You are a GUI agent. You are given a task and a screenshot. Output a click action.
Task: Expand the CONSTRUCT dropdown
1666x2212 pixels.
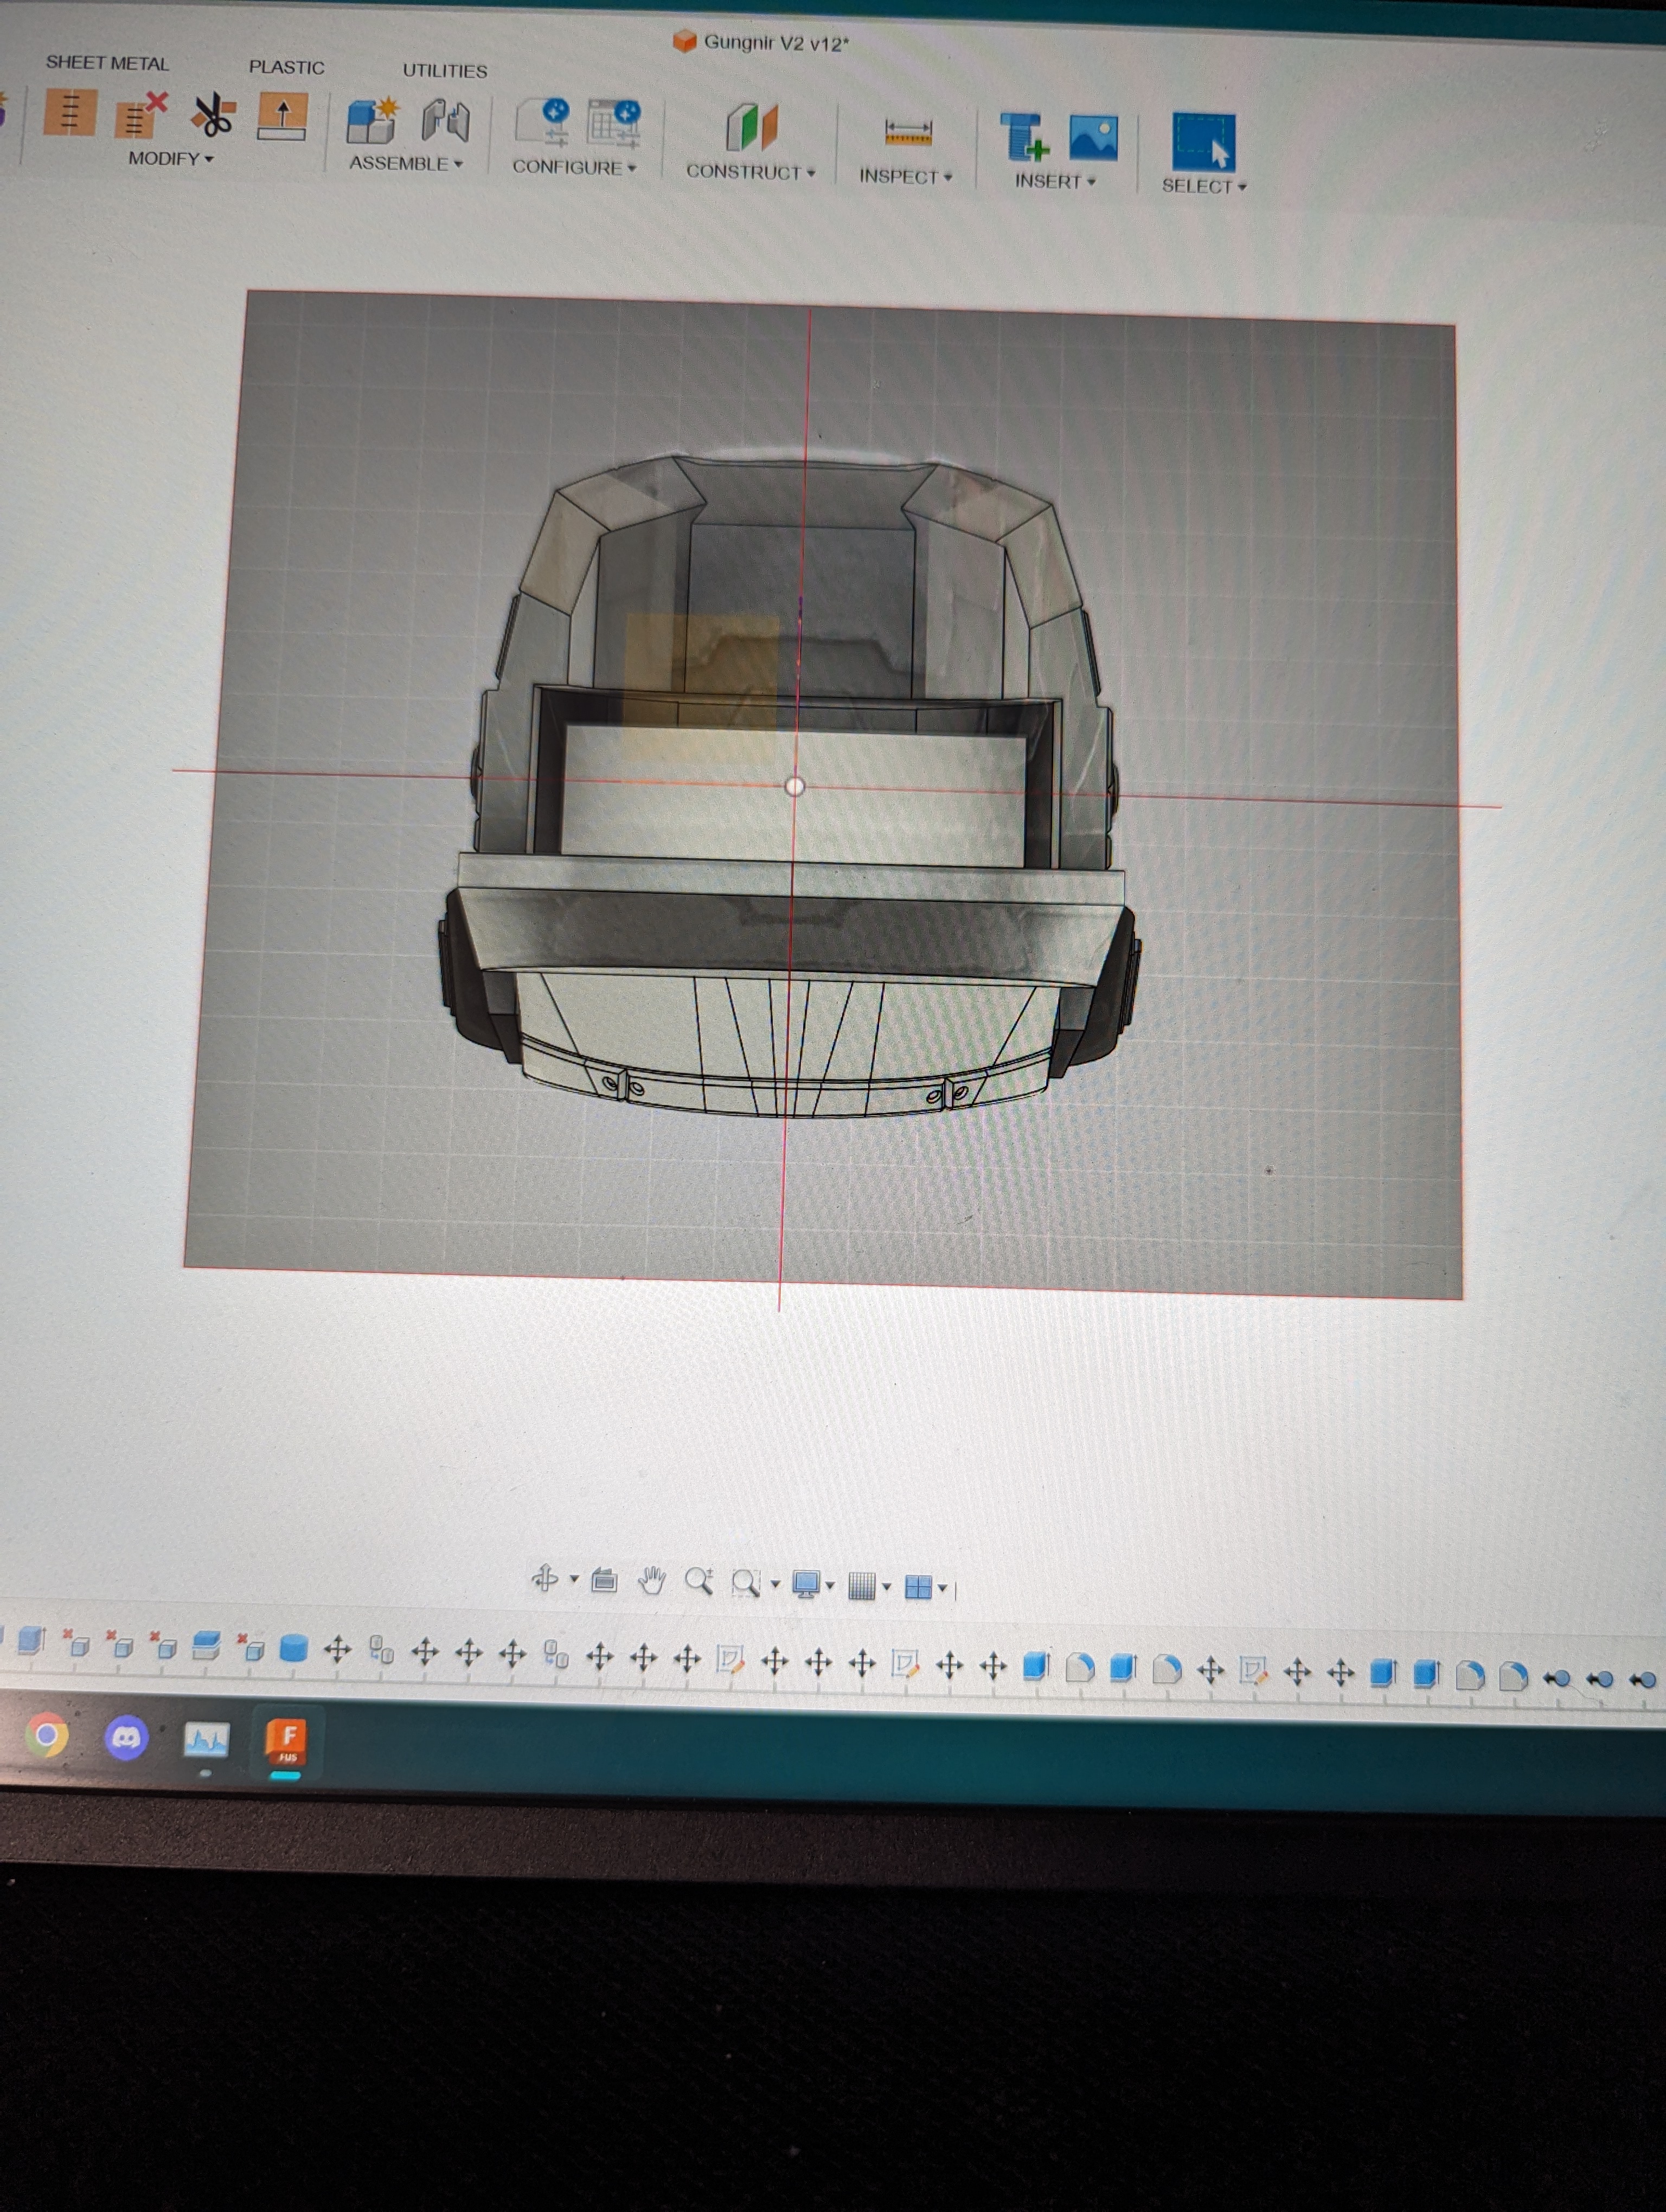[750, 172]
